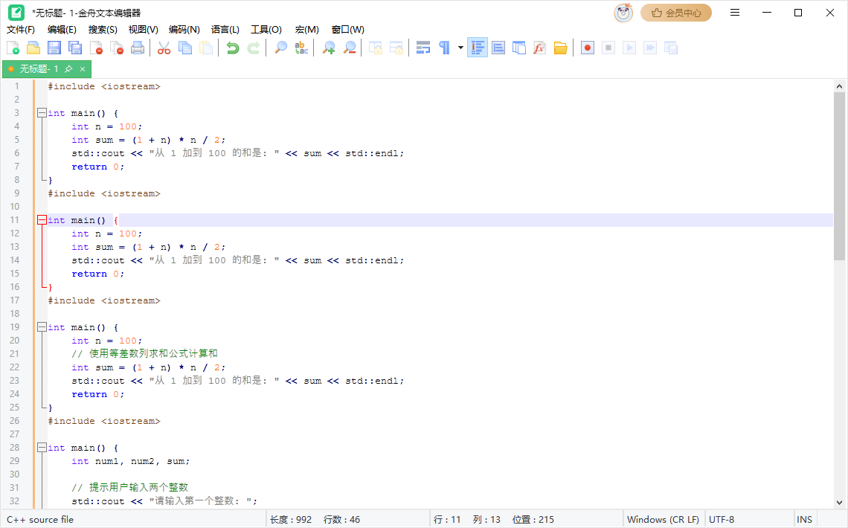
Task: Open 会员中心 member center button
Action: pos(676,13)
